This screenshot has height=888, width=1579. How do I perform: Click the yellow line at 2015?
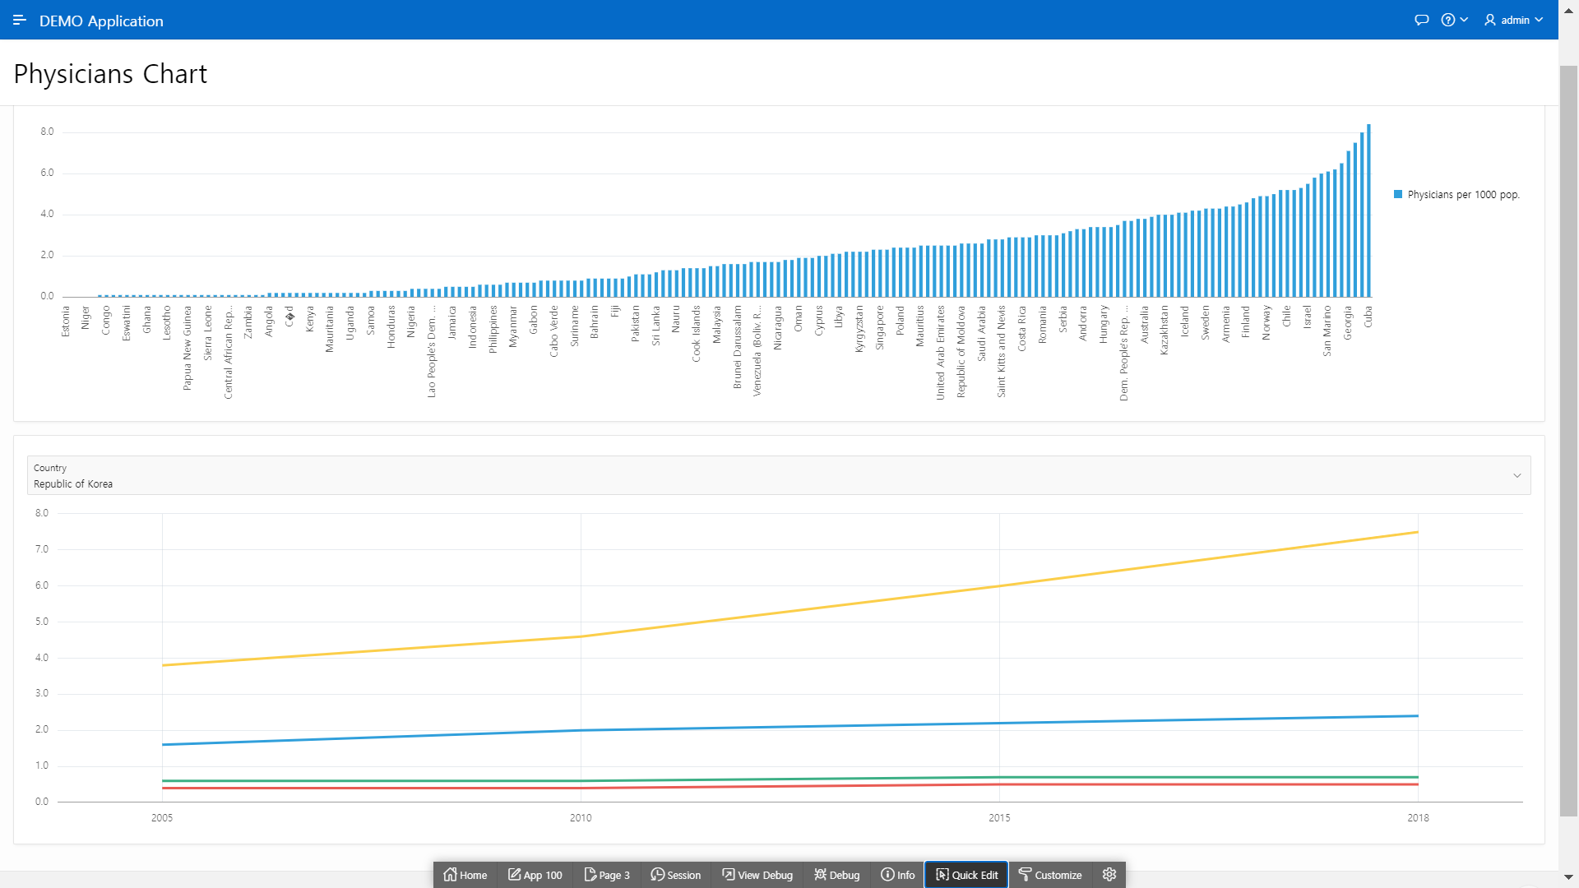999,586
